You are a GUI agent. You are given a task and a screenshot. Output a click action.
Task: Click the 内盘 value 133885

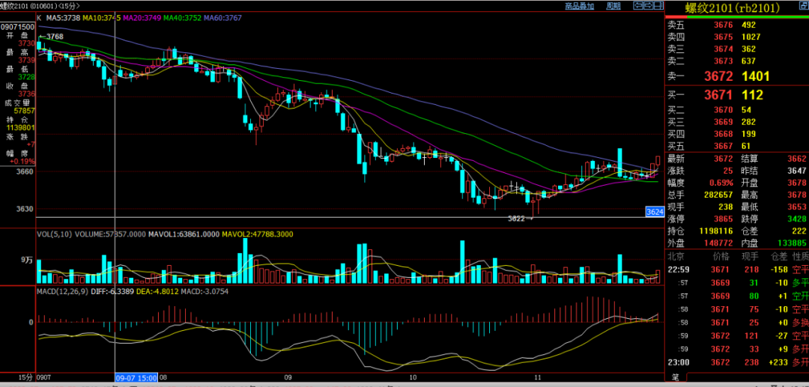click(792, 243)
